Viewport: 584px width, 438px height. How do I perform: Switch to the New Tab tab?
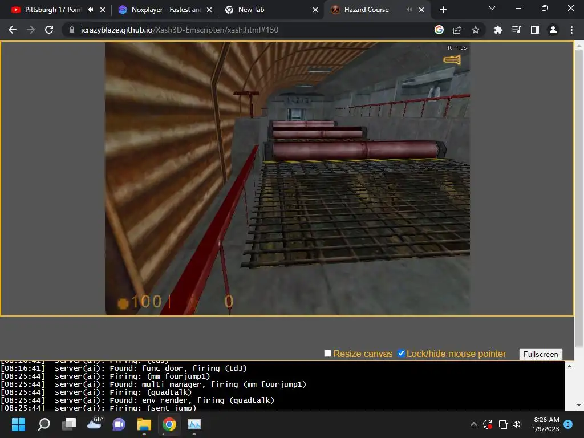pos(251,10)
